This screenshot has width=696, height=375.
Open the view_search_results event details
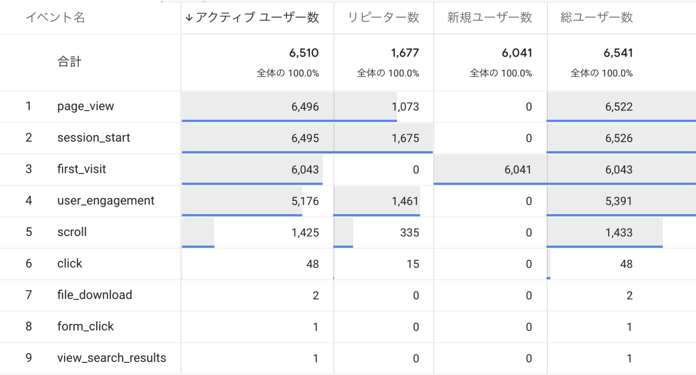(111, 358)
